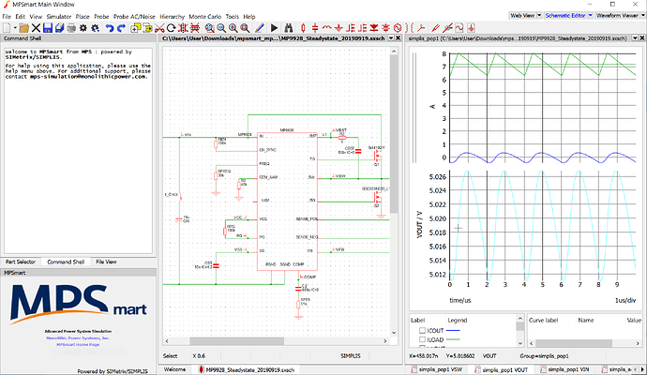Toggle the ILOAD curve checkbox
This screenshot has height=375, width=647.
pos(422,339)
